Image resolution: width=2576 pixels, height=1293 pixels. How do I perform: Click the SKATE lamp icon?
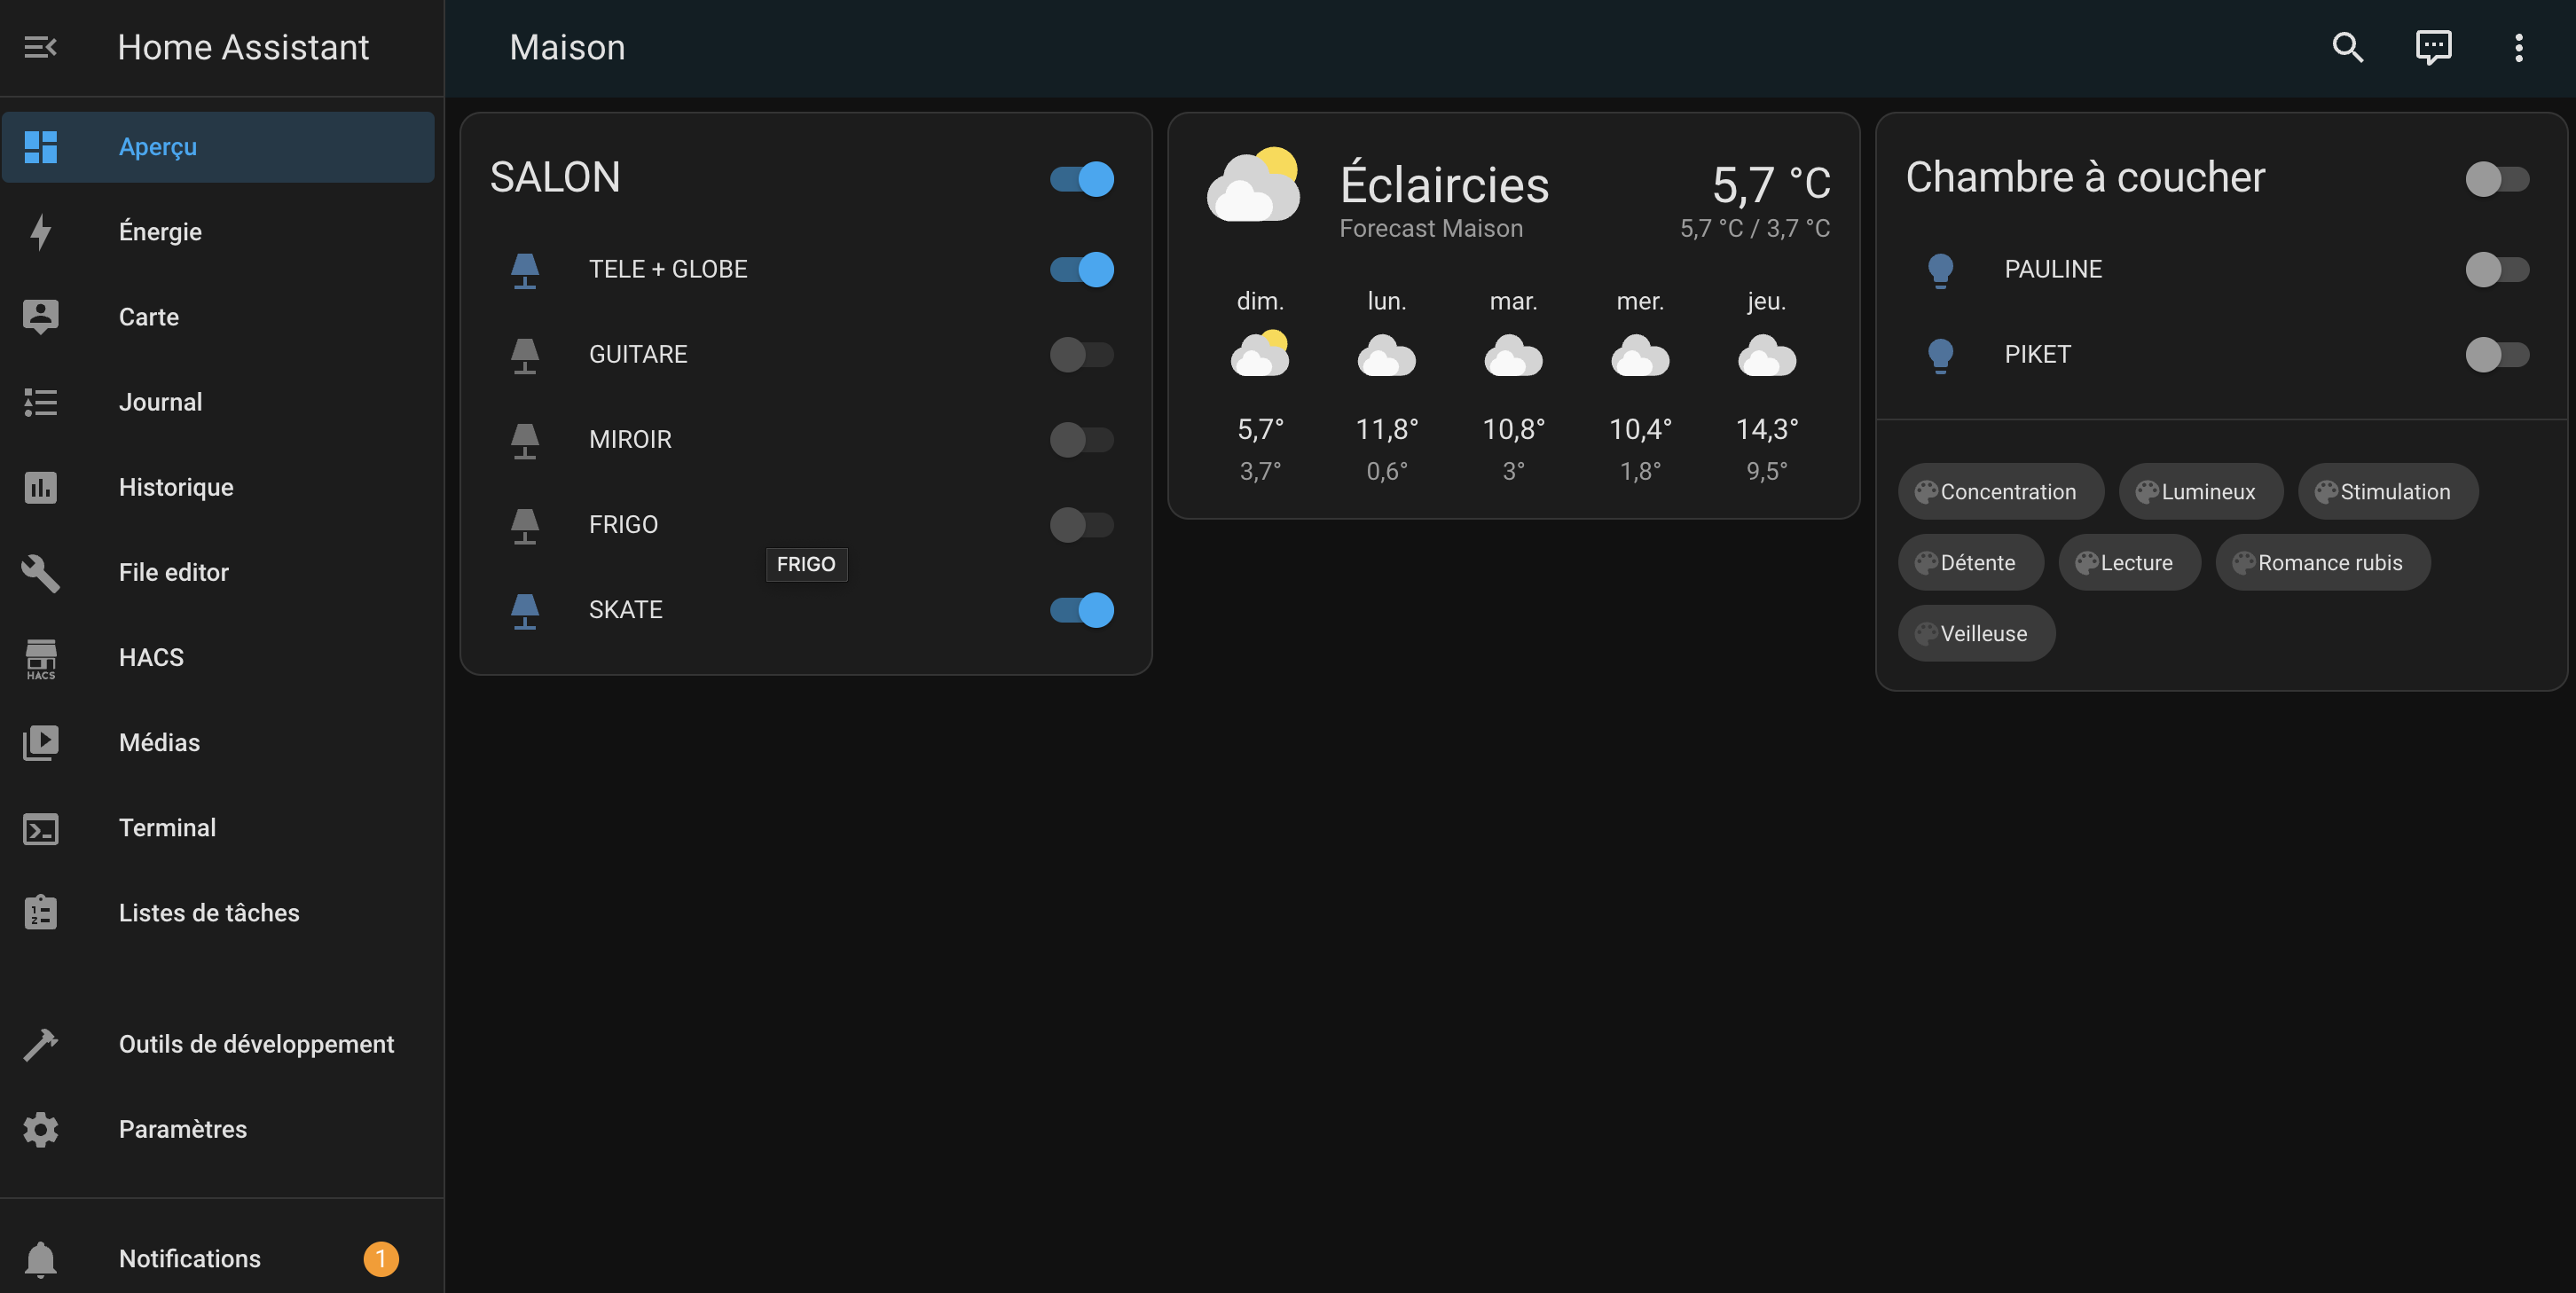[525, 610]
